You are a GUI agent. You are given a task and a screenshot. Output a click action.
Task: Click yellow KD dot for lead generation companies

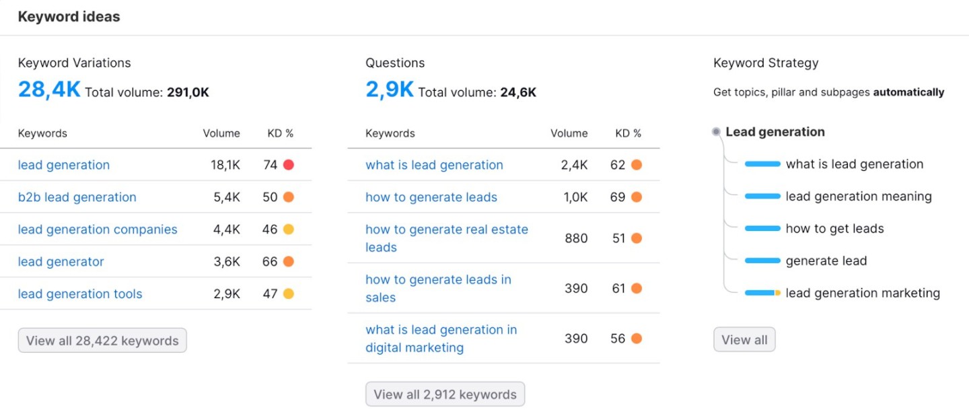289,230
